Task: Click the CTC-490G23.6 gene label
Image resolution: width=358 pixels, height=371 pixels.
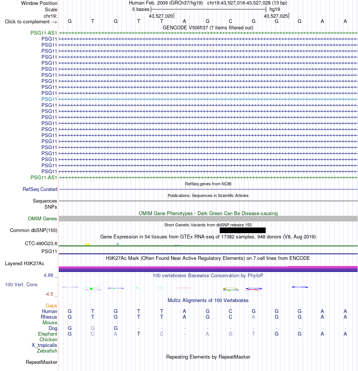Action: [x=41, y=243]
